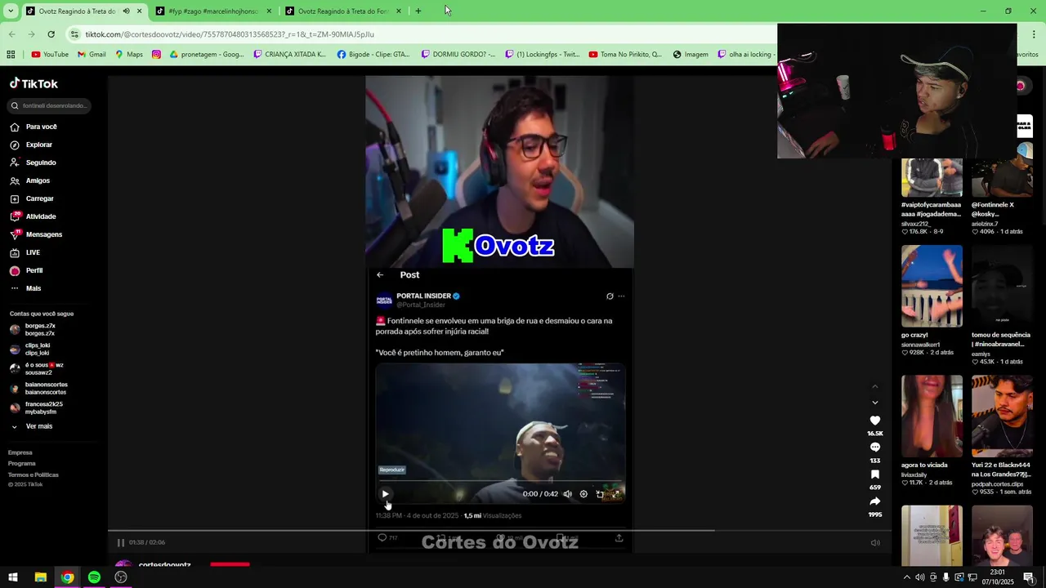
Task: Show hidden system tray icons
Action: click(x=906, y=577)
